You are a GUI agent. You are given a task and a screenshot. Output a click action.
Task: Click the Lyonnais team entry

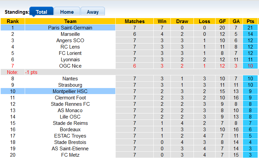[70, 60]
